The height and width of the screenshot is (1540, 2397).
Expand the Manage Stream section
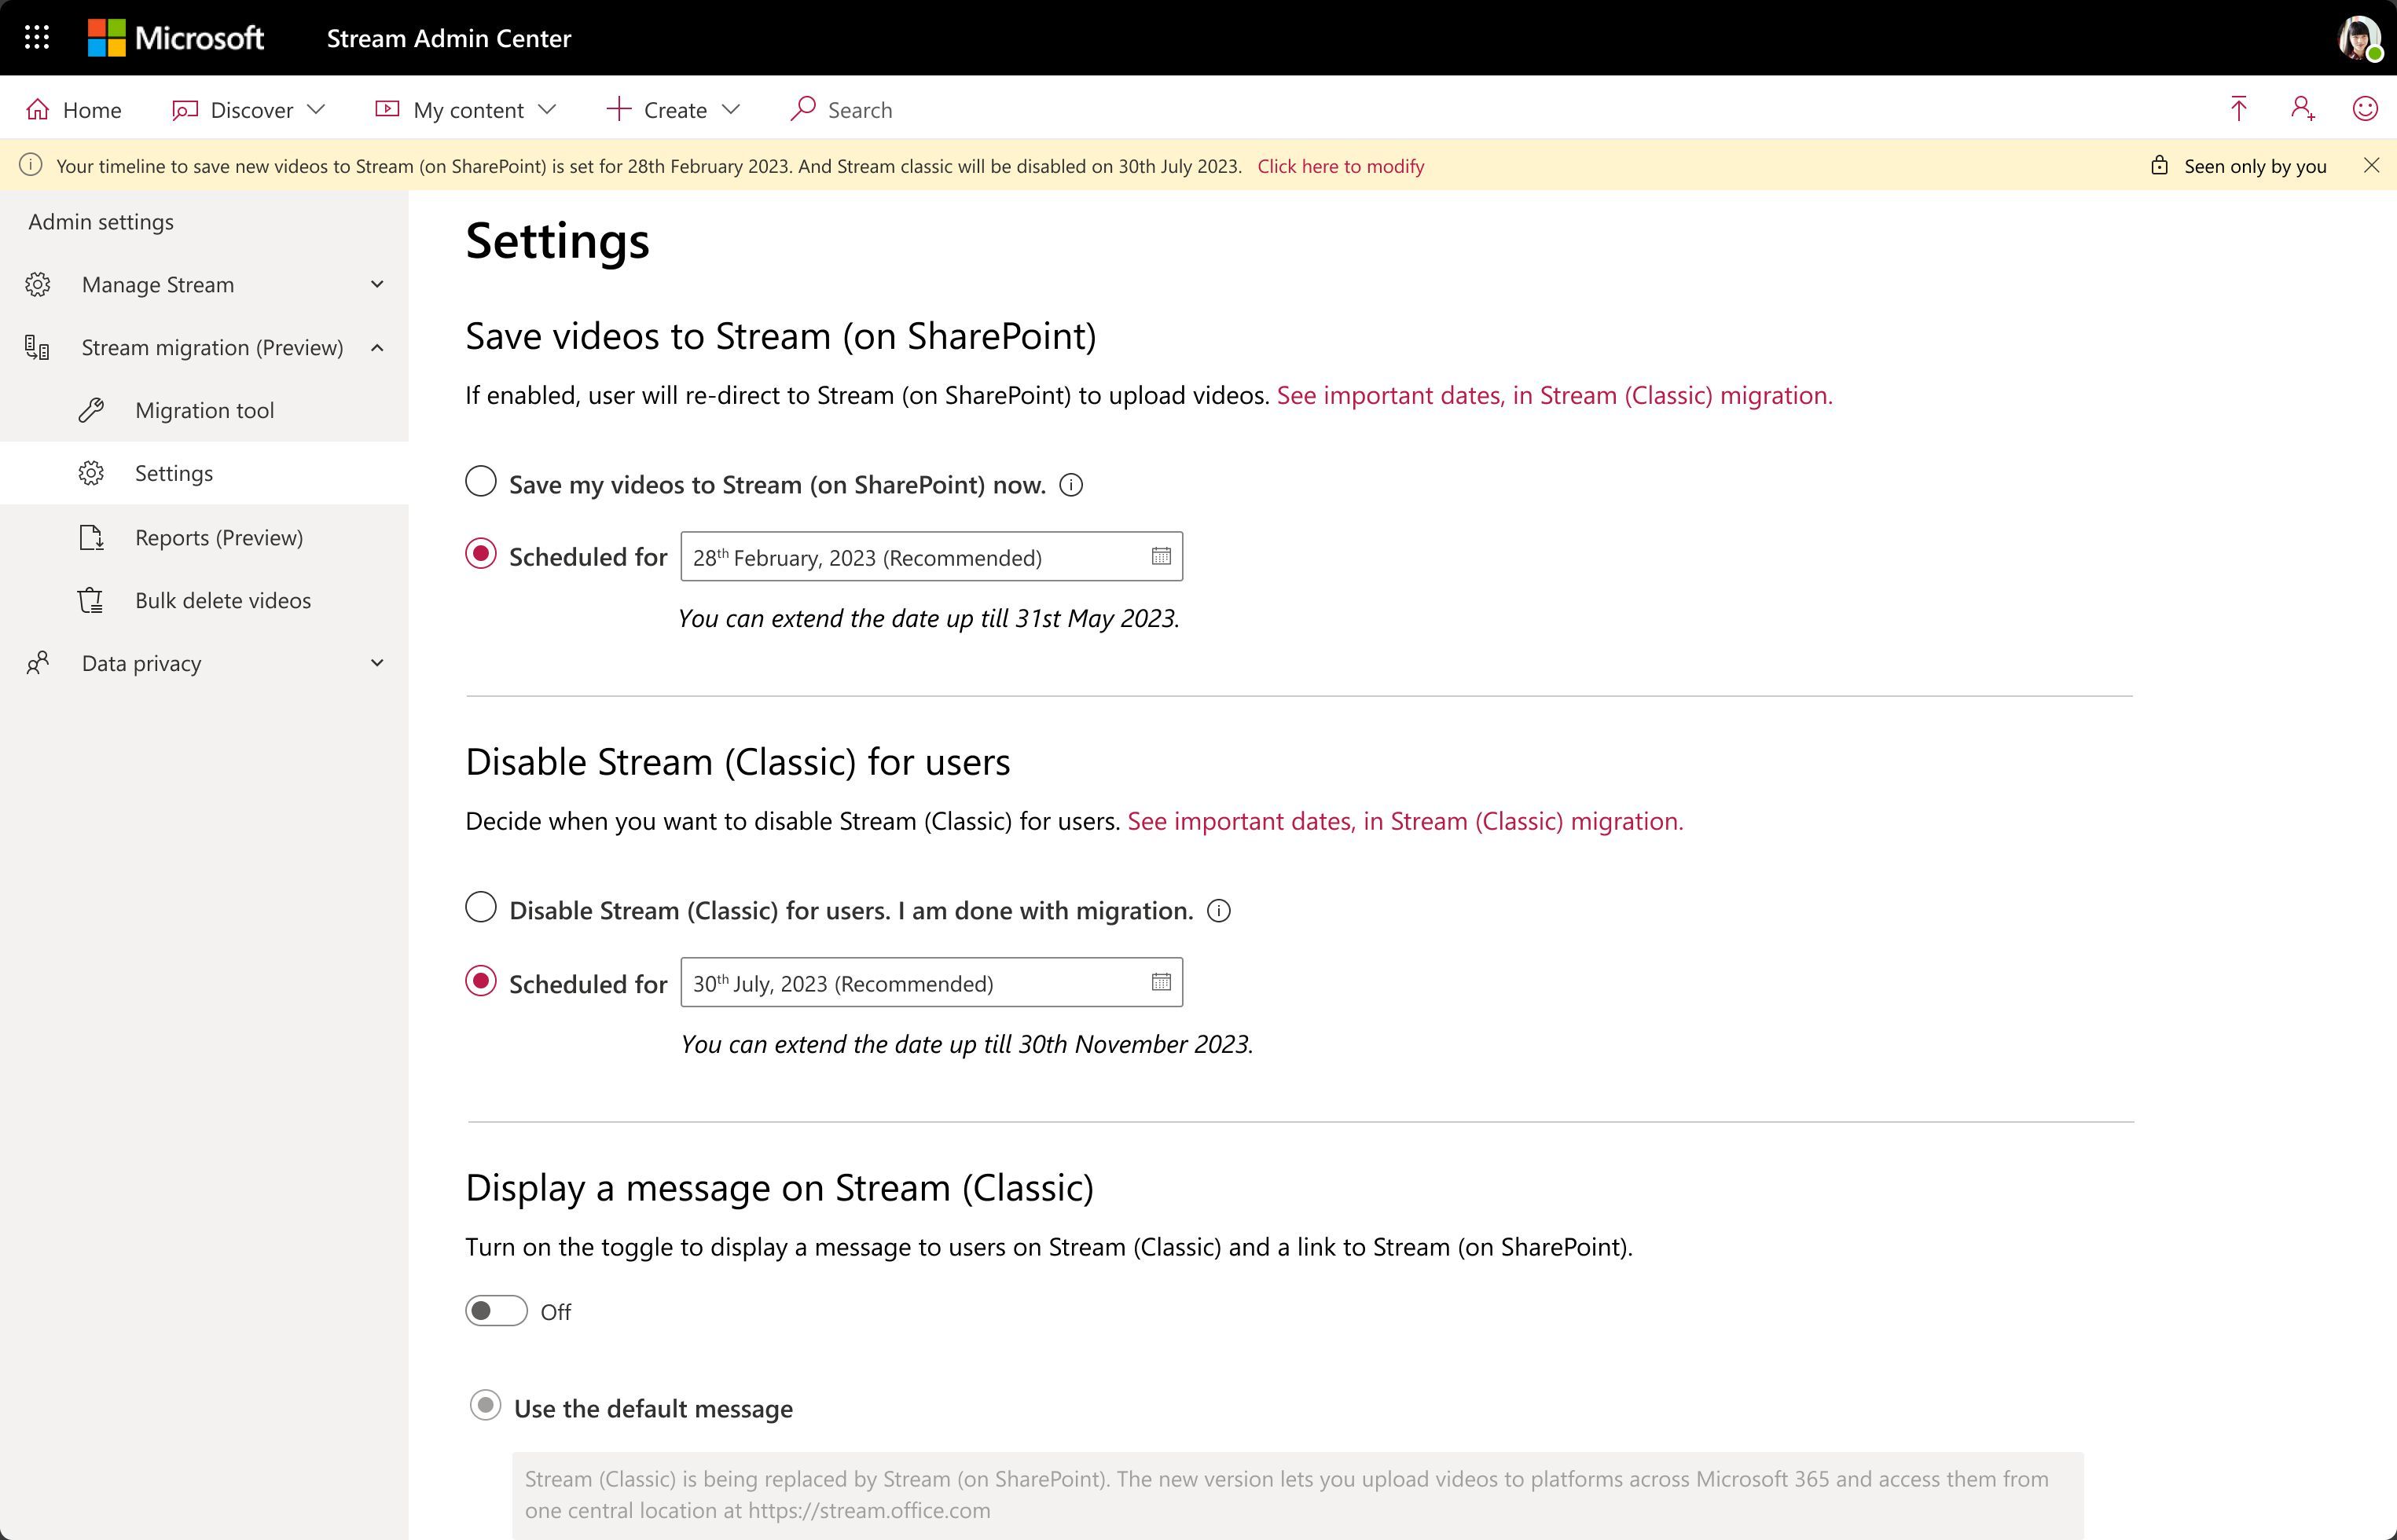point(377,285)
